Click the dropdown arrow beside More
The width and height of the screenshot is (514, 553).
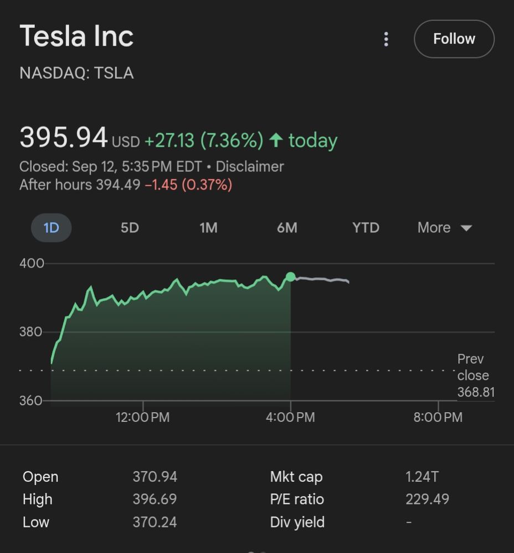(466, 228)
